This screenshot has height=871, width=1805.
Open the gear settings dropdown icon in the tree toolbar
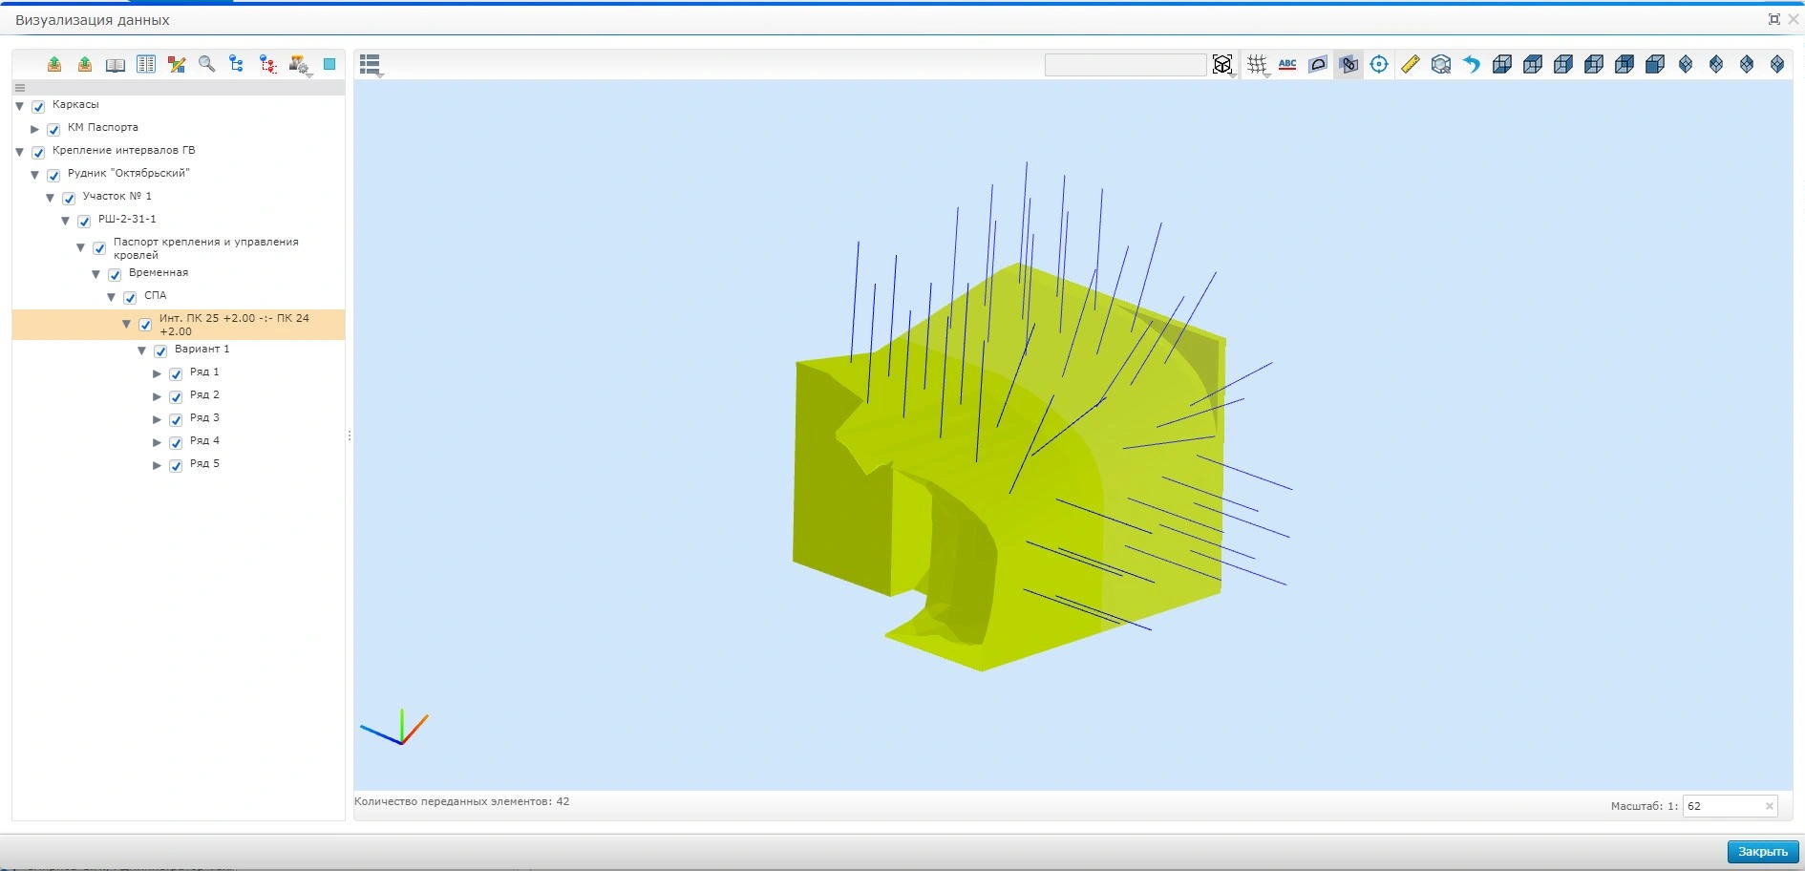300,65
